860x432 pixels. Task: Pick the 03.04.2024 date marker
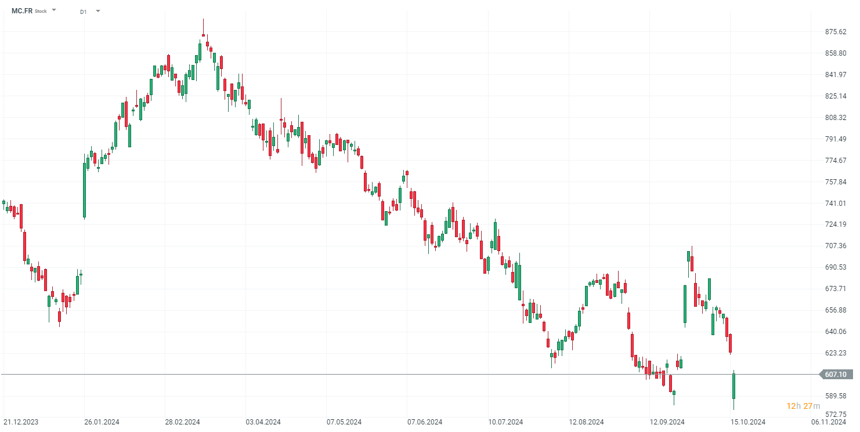coord(263,422)
